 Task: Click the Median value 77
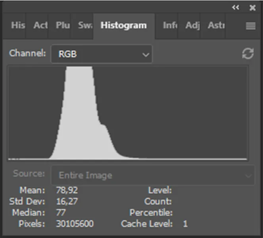(x=62, y=213)
